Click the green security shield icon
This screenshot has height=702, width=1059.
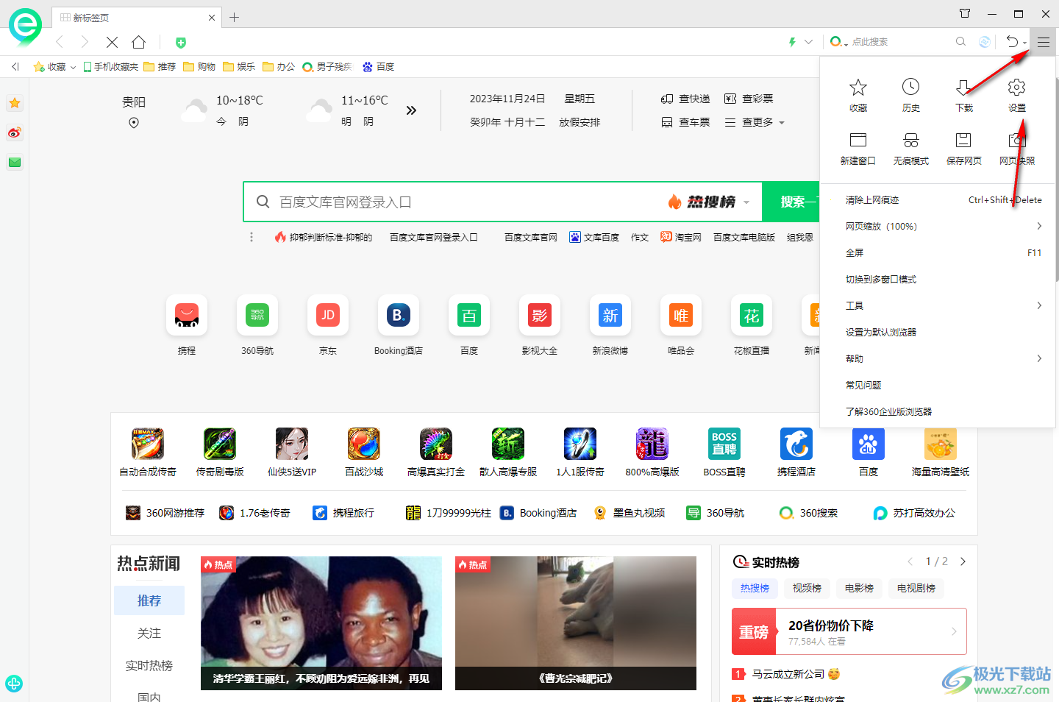181,43
